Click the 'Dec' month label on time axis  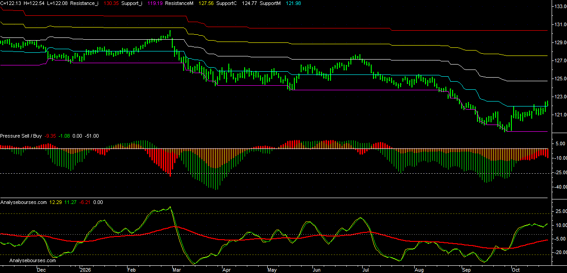click(41, 270)
